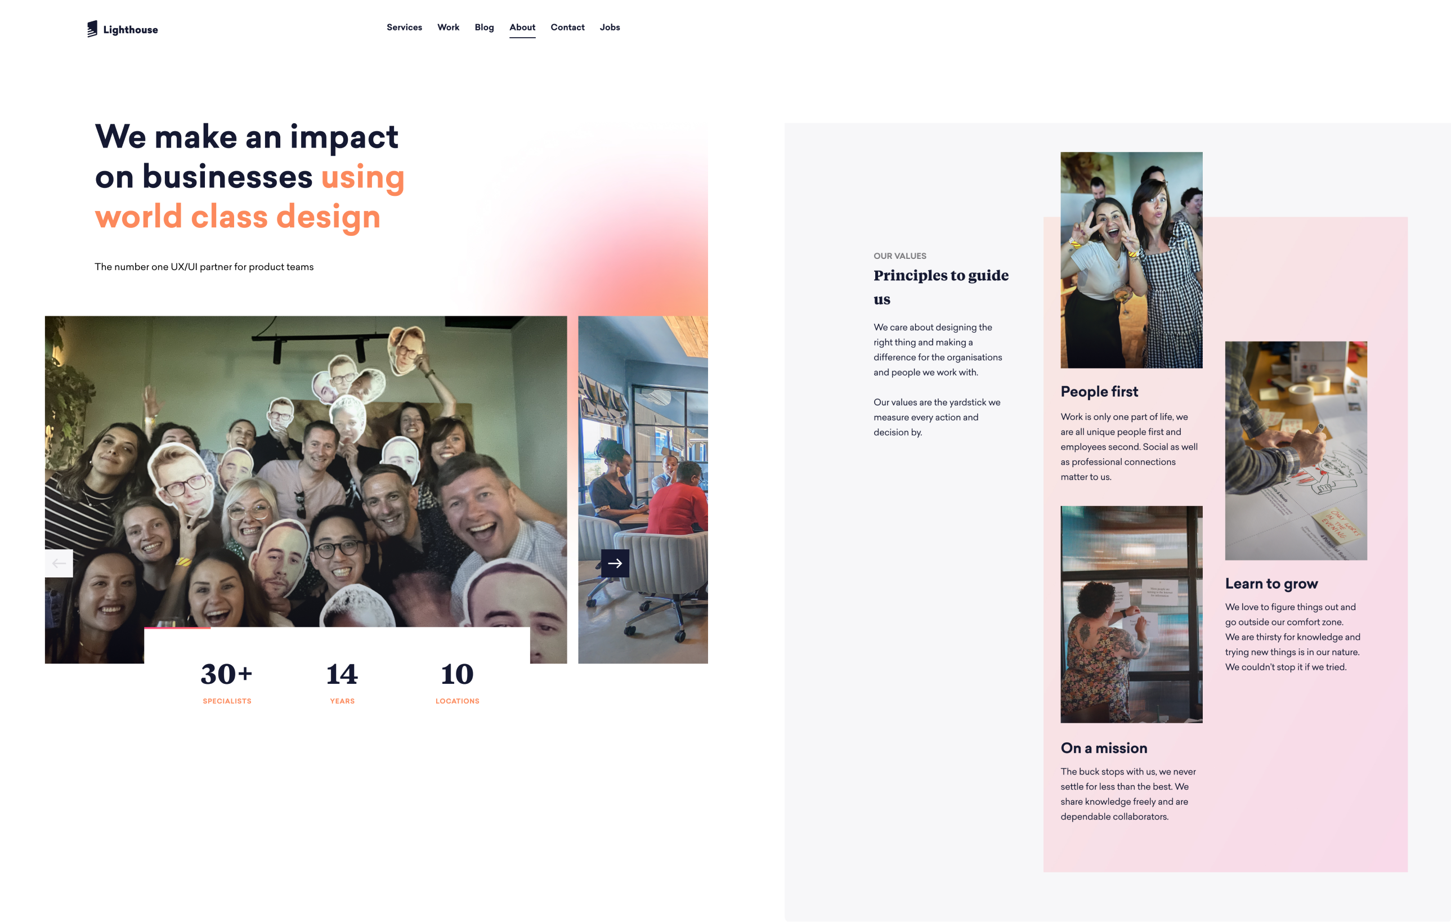Select the About nav item
Screen dimensions: 1451x923
click(522, 27)
